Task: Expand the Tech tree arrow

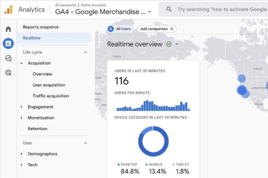Action: click(21, 165)
